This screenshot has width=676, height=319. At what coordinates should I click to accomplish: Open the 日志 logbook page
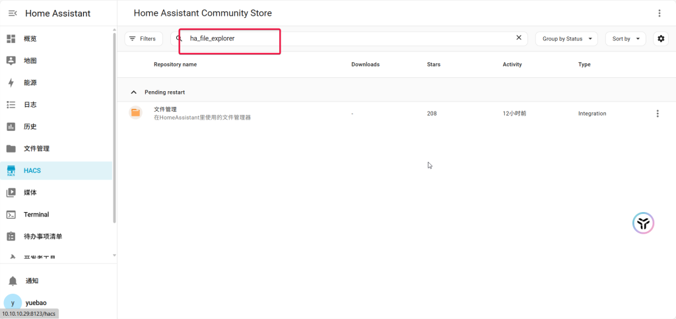click(56, 105)
